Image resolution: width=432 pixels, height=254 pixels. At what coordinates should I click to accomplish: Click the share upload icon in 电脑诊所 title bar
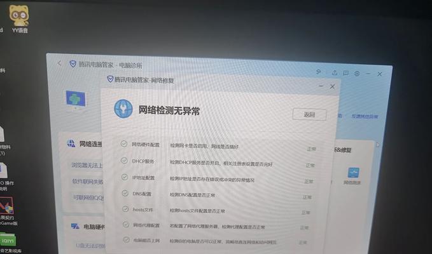pyautogui.click(x=335, y=72)
